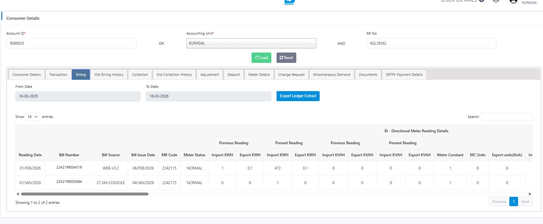Click the Next pagination button

click(525, 202)
